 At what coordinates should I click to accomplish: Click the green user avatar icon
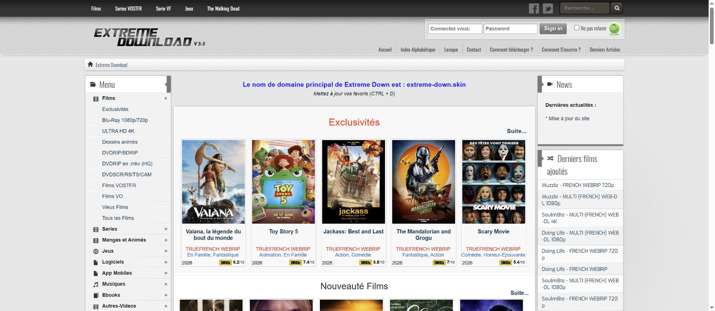tap(614, 28)
